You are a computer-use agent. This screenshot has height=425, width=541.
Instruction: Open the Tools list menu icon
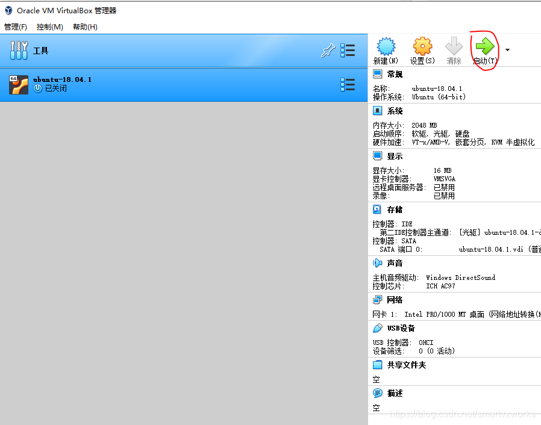[x=348, y=51]
